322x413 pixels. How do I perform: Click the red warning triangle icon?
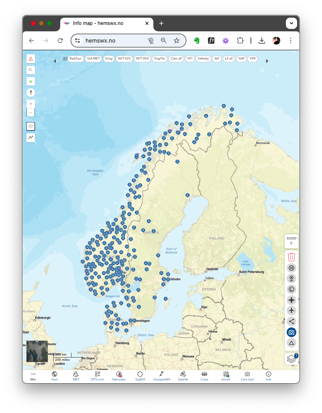[x=31, y=59]
